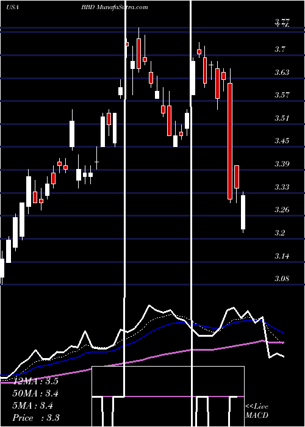
Task: Click the 3.08 price axis label
Action: [x=282, y=279]
